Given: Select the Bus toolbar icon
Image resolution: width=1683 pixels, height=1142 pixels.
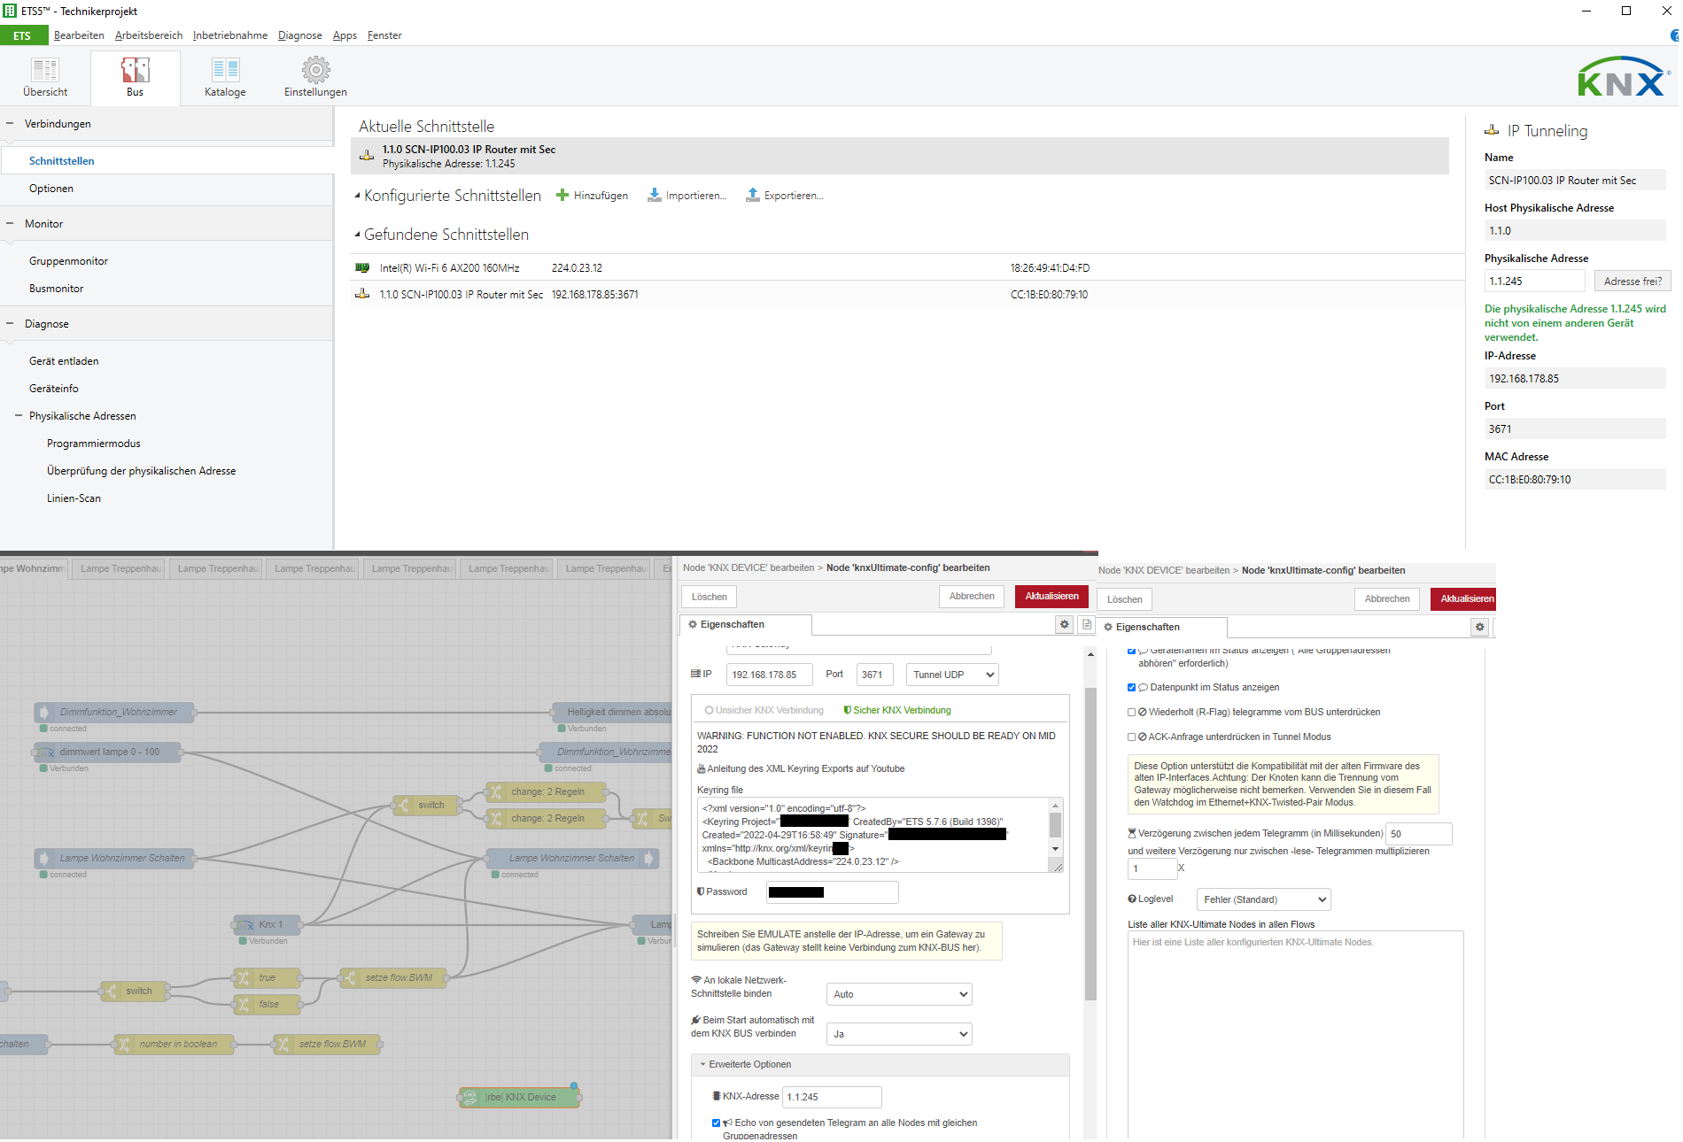Looking at the screenshot, I should click(135, 70).
